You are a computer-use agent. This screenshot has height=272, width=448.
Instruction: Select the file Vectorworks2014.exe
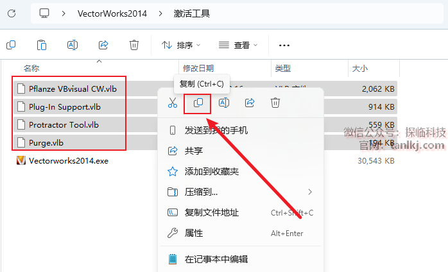(69, 160)
